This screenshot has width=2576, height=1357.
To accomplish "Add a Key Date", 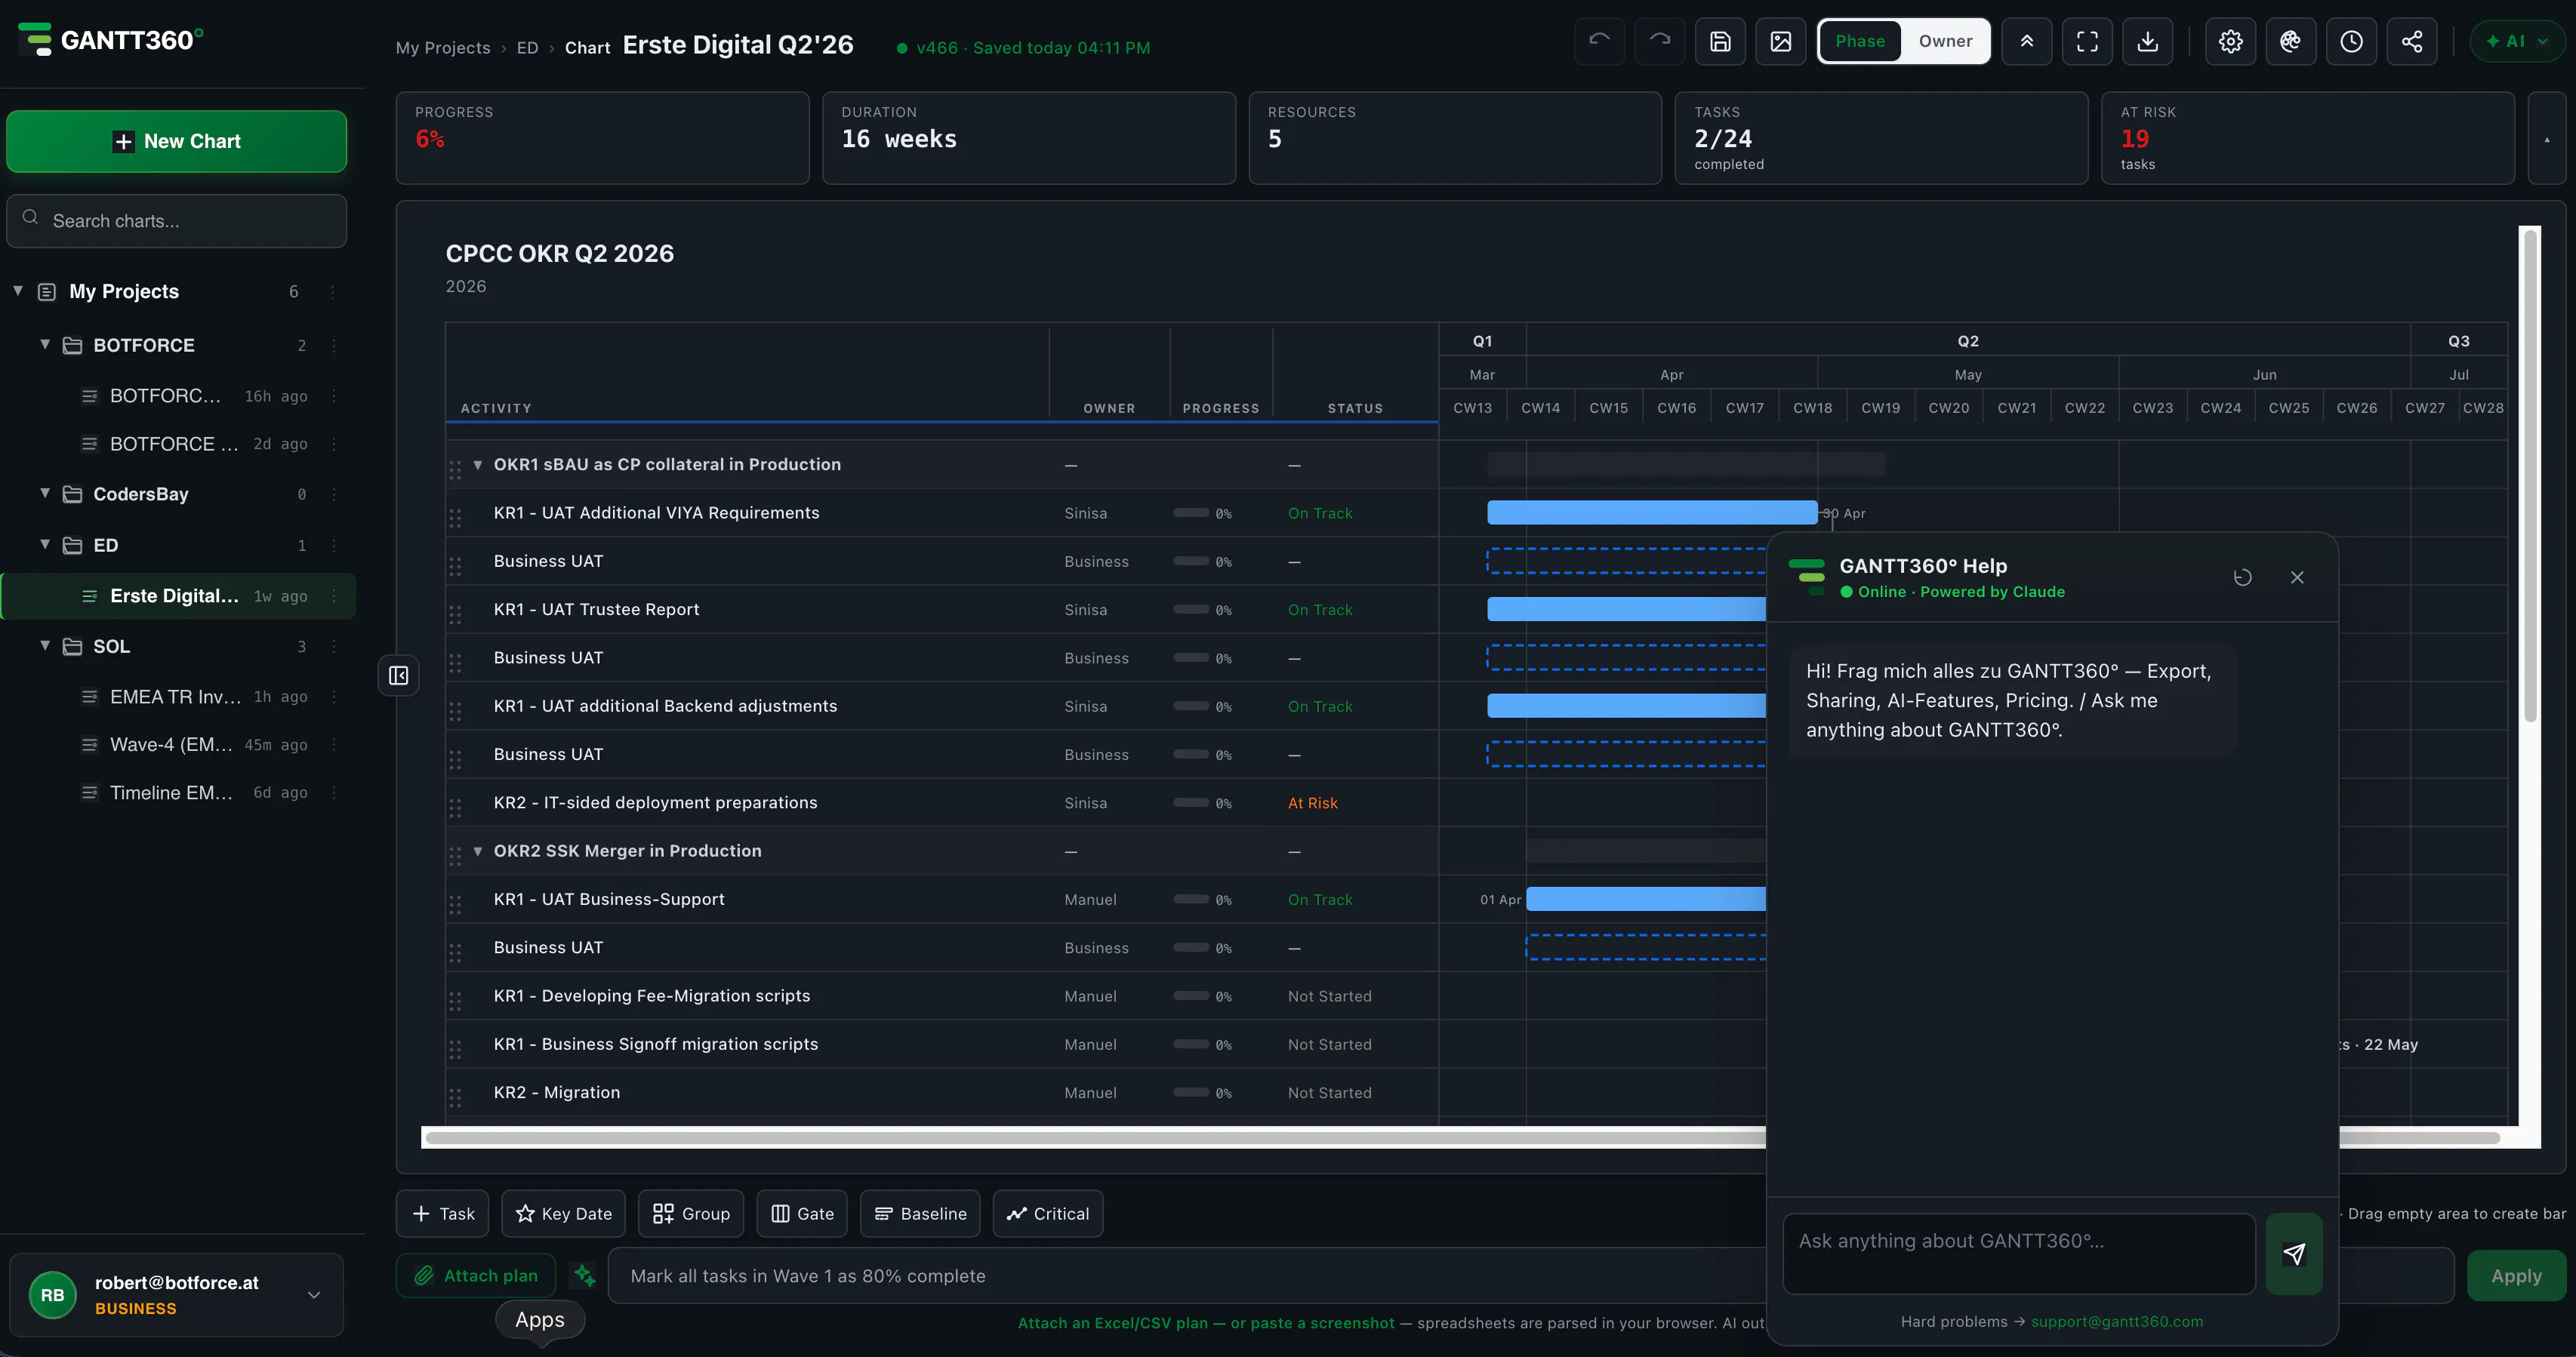I will [x=563, y=1213].
